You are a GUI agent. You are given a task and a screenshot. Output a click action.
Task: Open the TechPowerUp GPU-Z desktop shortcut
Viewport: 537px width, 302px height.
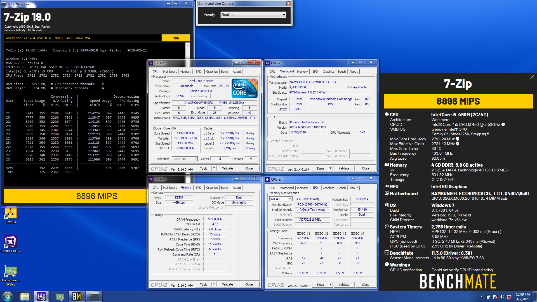click(x=11, y=275)
